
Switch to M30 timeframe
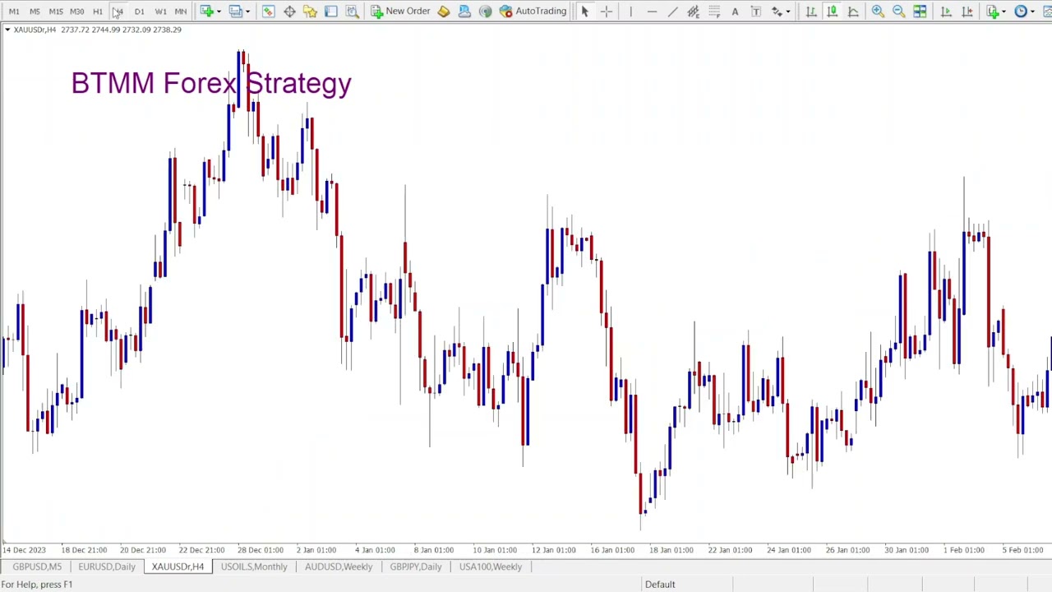click(x=76, y=12)
